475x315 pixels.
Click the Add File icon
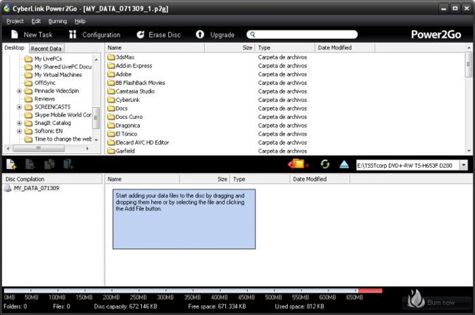[11, 164]
